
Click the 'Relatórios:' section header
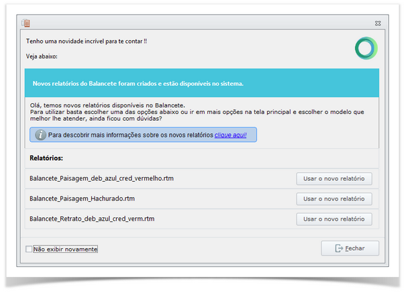pyautogui.click(x=46, y=159)
